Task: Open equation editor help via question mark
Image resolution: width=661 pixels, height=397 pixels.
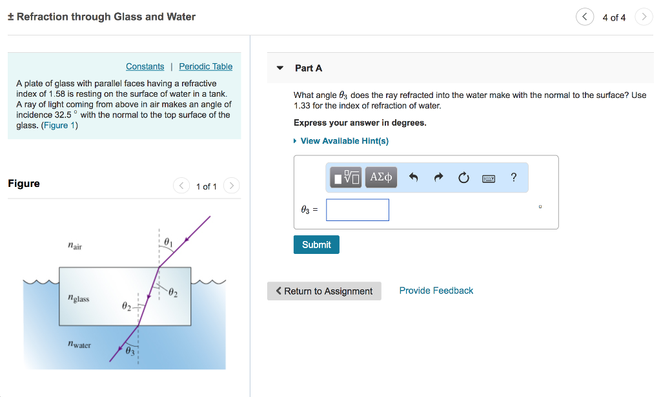Action: click(513, 177)
